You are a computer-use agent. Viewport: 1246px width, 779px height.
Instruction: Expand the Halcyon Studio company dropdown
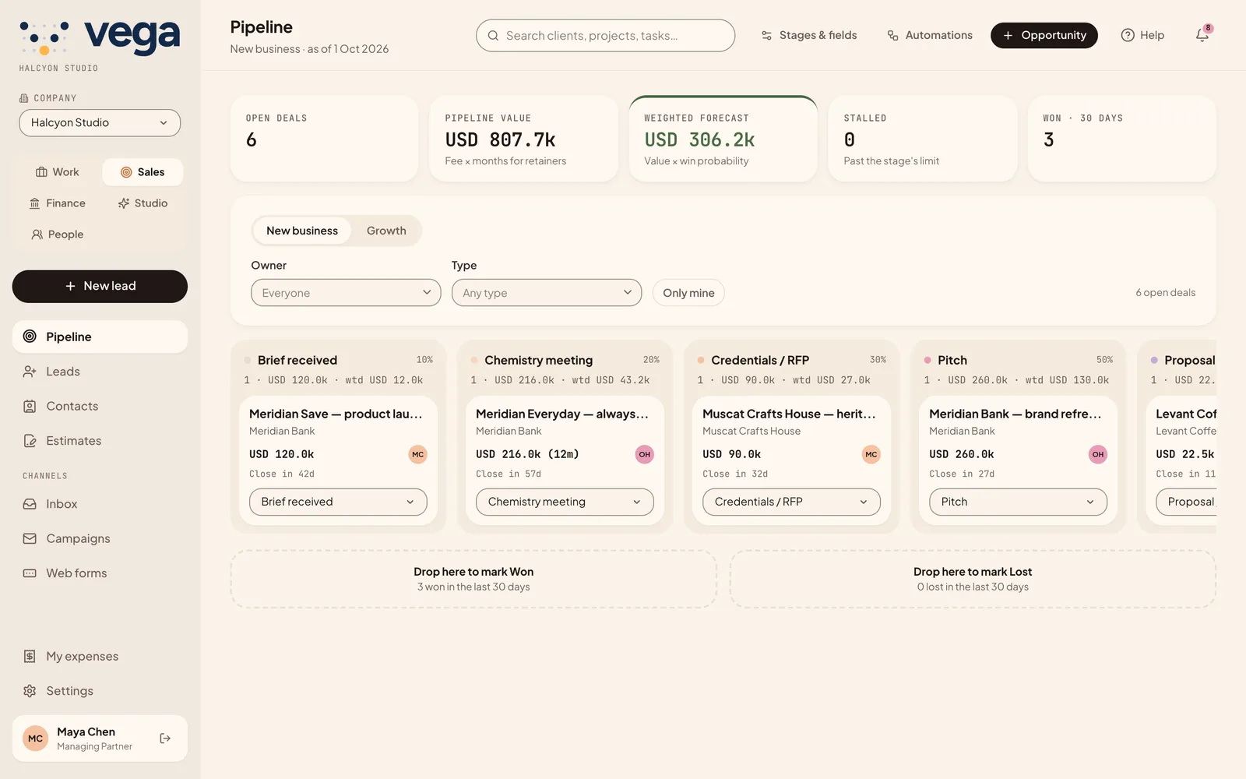pos(100,123)
